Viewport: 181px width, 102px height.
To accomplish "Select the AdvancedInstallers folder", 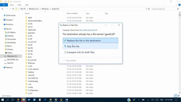I will coord(35,21).
